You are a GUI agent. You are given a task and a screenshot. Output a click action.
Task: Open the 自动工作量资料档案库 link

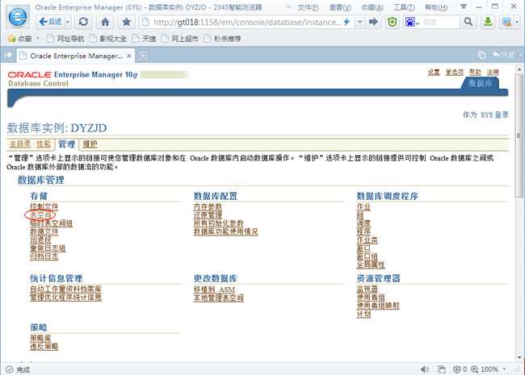tap(65, 290)
